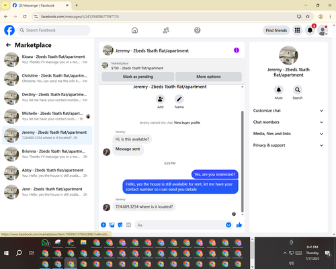Open Michelle conversation in chat list
The width and height of the screenshot is (336, 269).
coord(47,116)
